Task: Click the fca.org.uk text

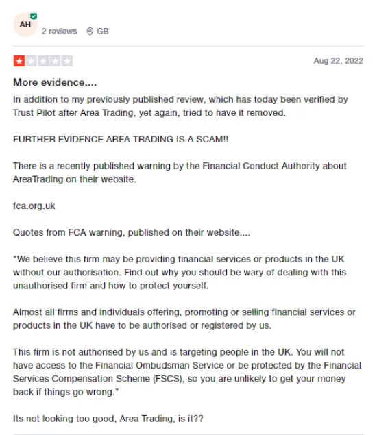Action: point(34,206)
